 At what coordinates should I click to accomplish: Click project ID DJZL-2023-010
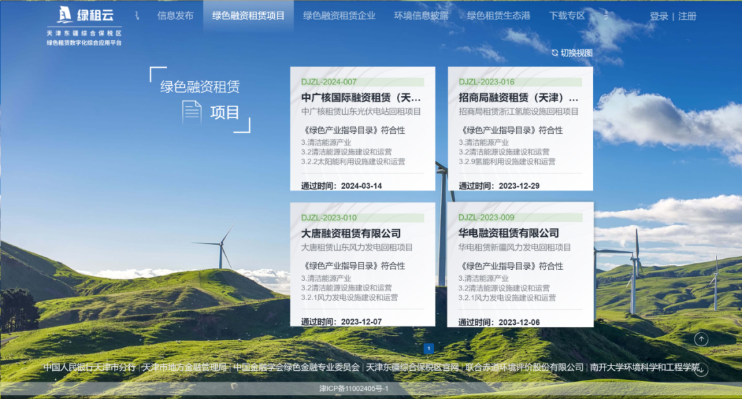329,218
